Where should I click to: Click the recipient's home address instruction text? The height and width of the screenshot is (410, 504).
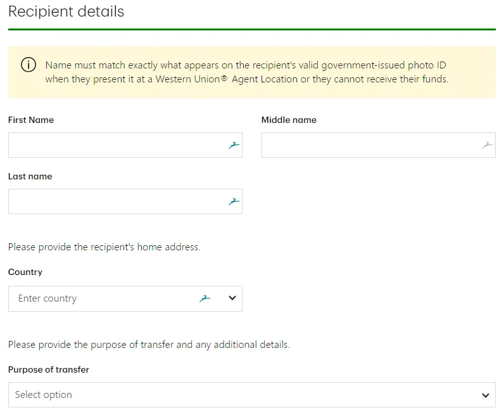coord(104,247)
